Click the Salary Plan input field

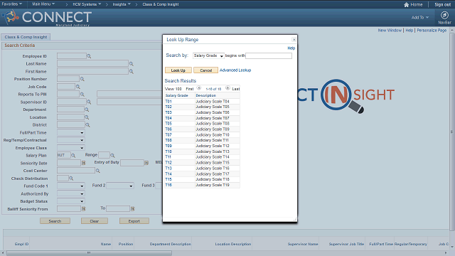click(63, 155)
